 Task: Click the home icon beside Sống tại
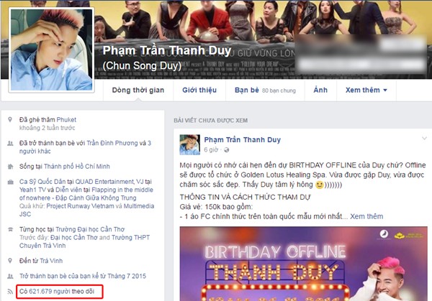click(10, 167)
